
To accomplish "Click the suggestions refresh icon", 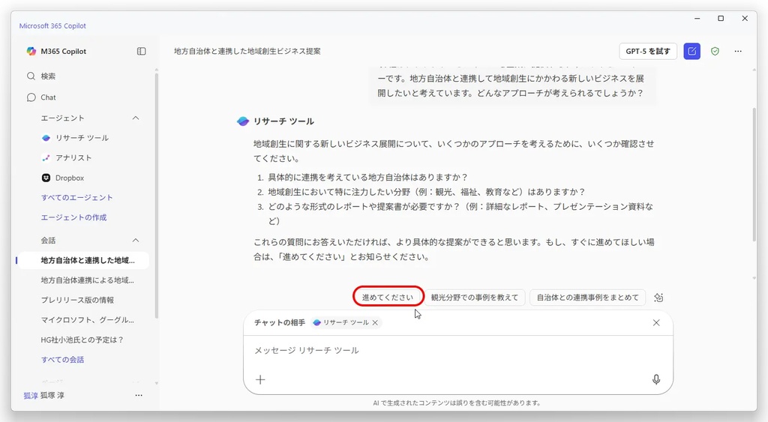I will (658, 298).
